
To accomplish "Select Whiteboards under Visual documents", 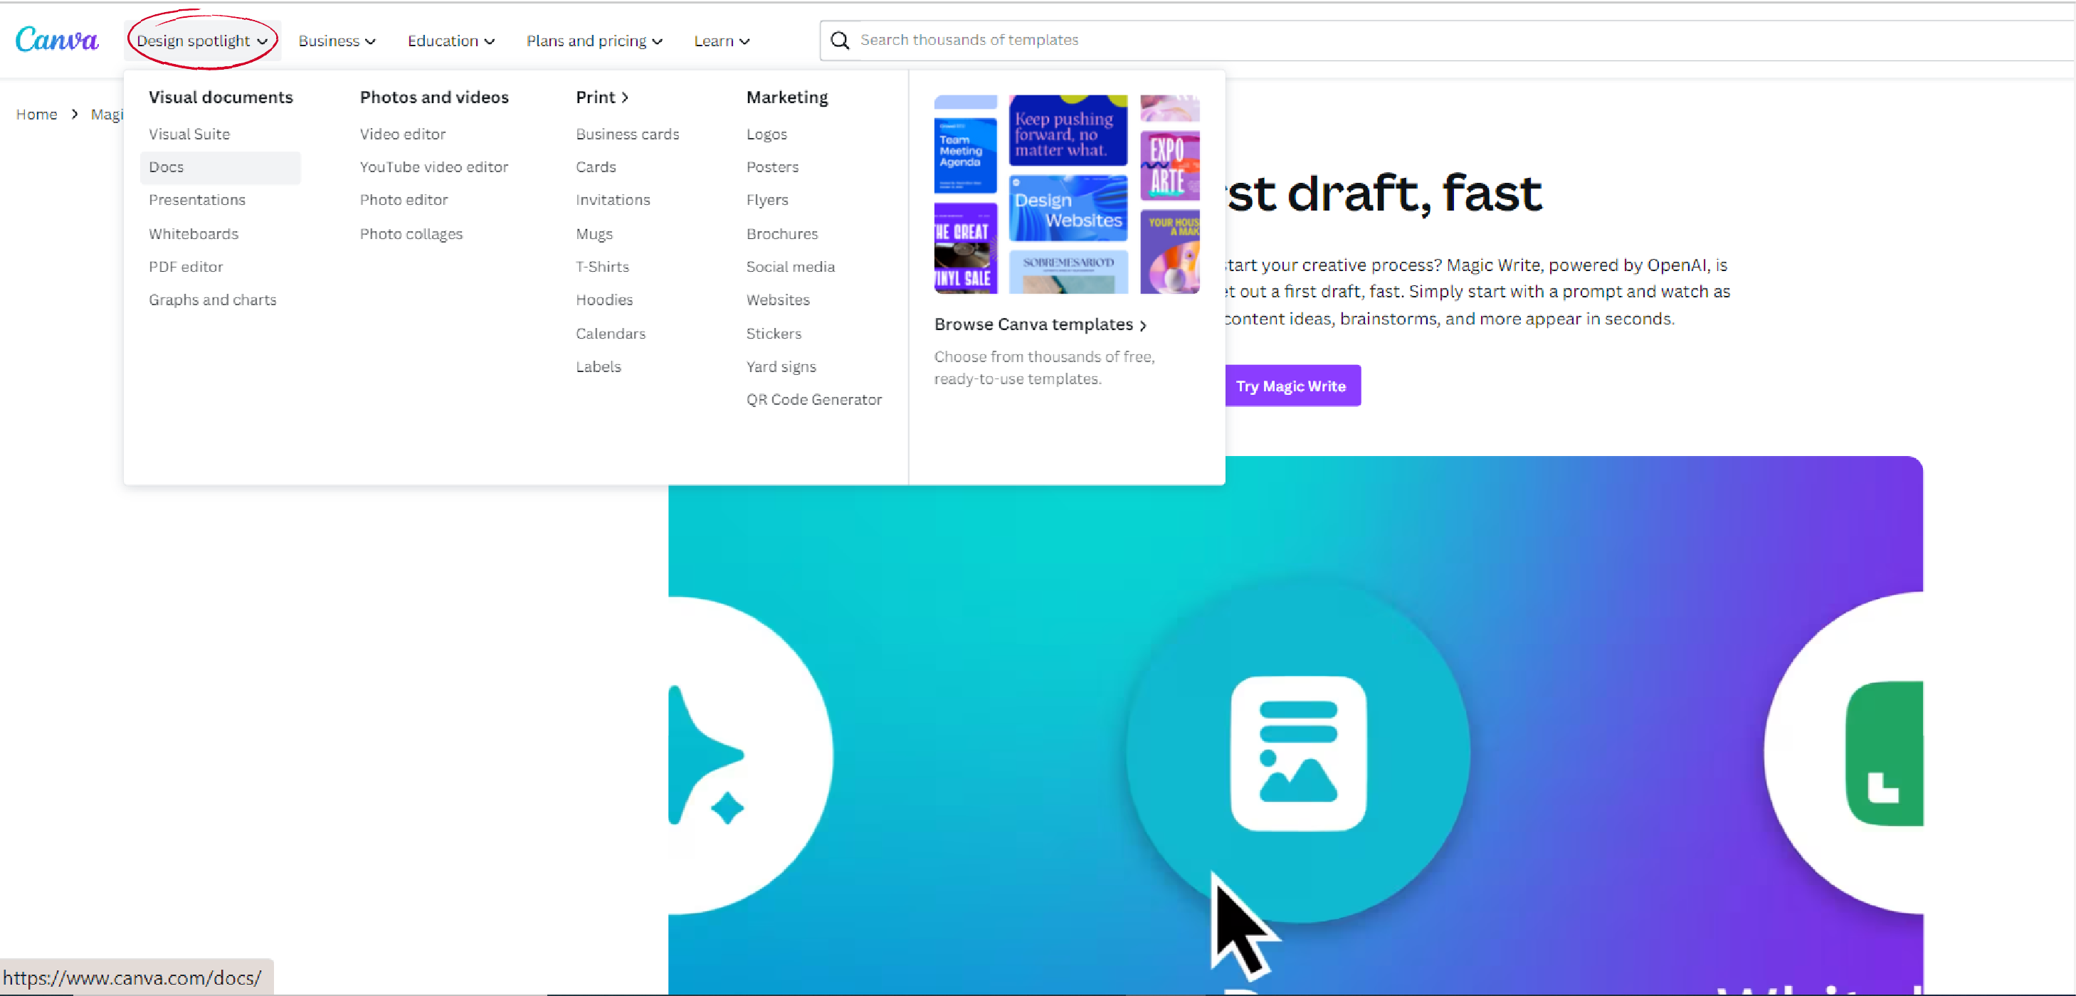I will [193, 233].
